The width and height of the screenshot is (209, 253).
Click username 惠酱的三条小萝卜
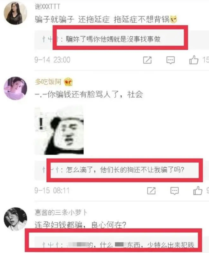[x=61, y=212]
